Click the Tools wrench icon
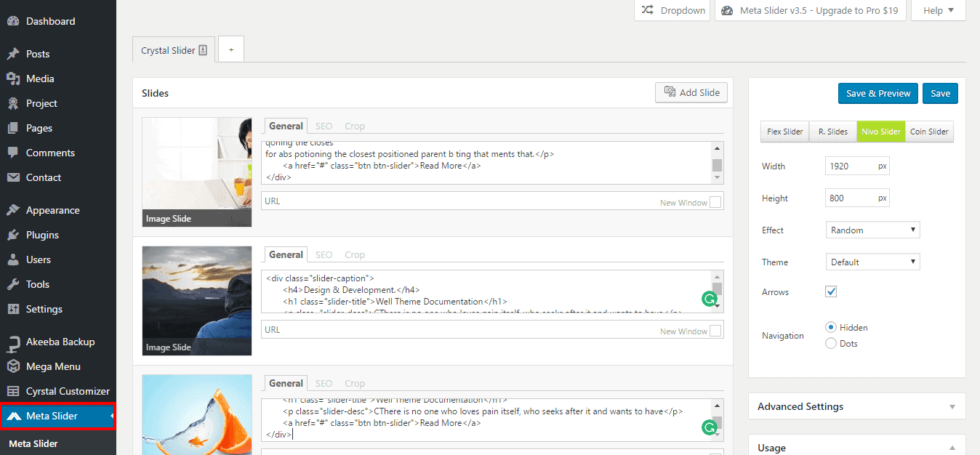 click(13, 284)
